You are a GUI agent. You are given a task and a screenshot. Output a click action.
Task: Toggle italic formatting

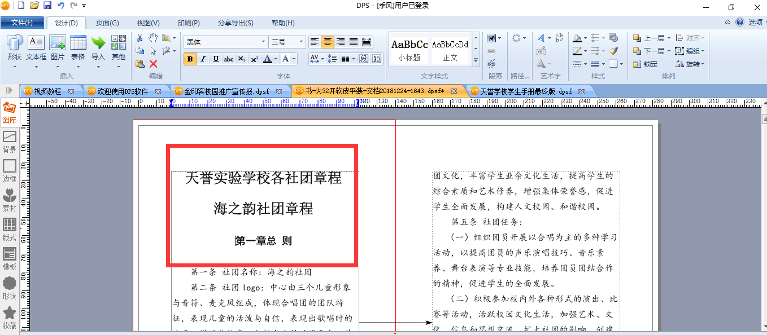click(x=203, y=59)
